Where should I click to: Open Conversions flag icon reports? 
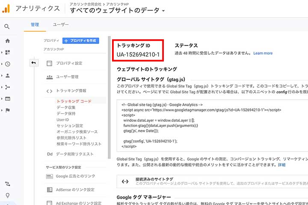(7, 110)
